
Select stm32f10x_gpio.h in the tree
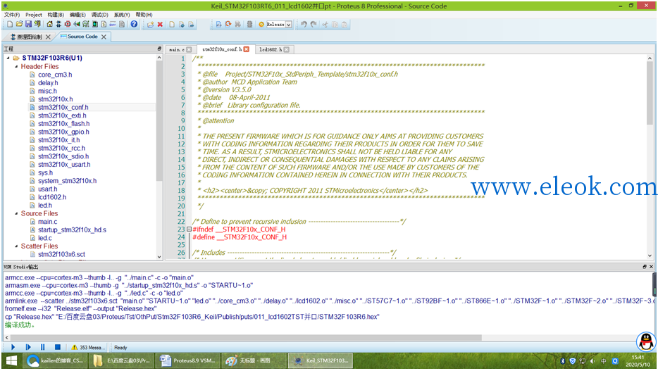63,132
